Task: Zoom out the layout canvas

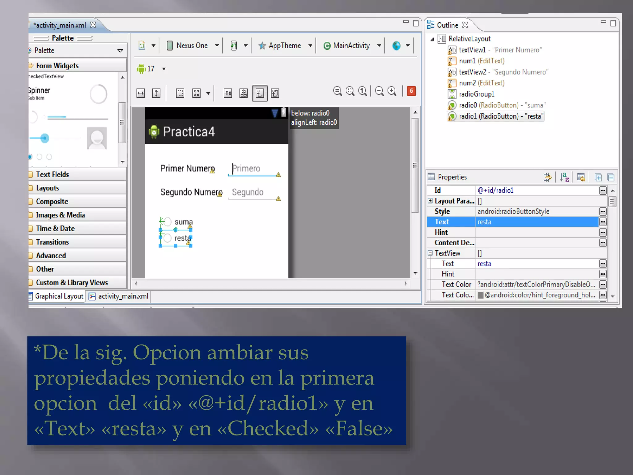Action: (x=379, y=91)
